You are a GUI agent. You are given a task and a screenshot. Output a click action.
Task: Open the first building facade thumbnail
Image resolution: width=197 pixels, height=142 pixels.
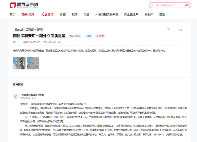coord(19,63)
